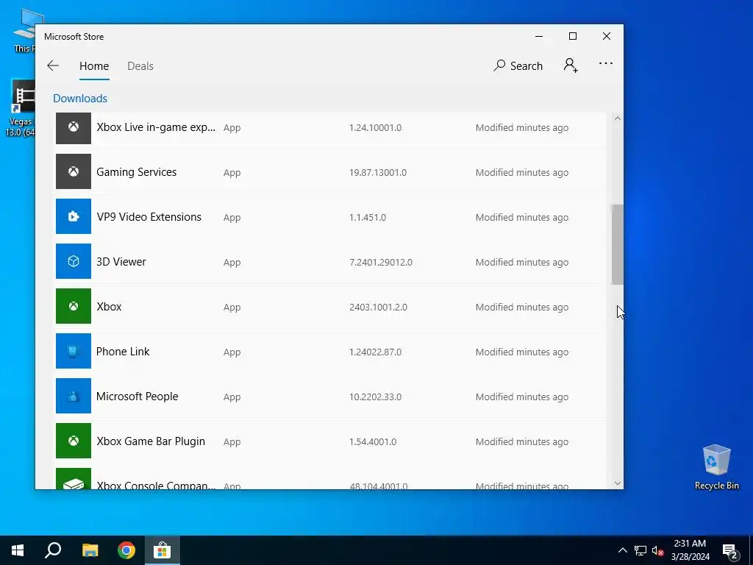Switch to the Deals tab

140,65
